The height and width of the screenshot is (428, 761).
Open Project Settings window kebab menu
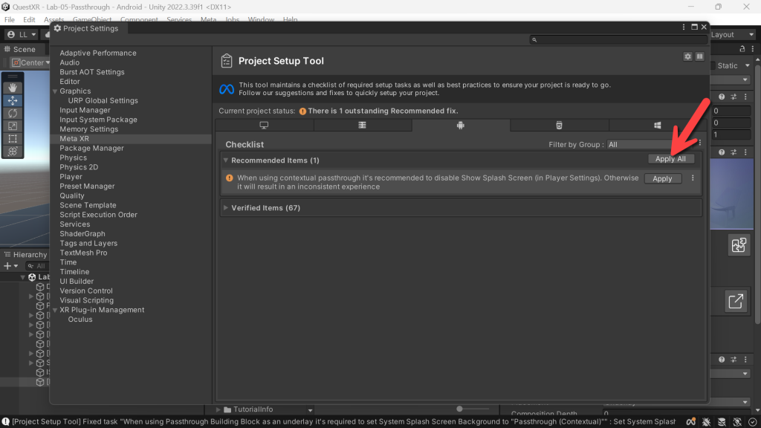coord(684,27)
